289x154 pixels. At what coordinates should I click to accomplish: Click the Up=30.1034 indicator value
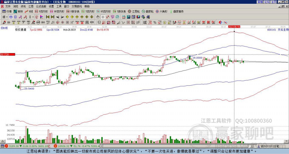[53, 30]
